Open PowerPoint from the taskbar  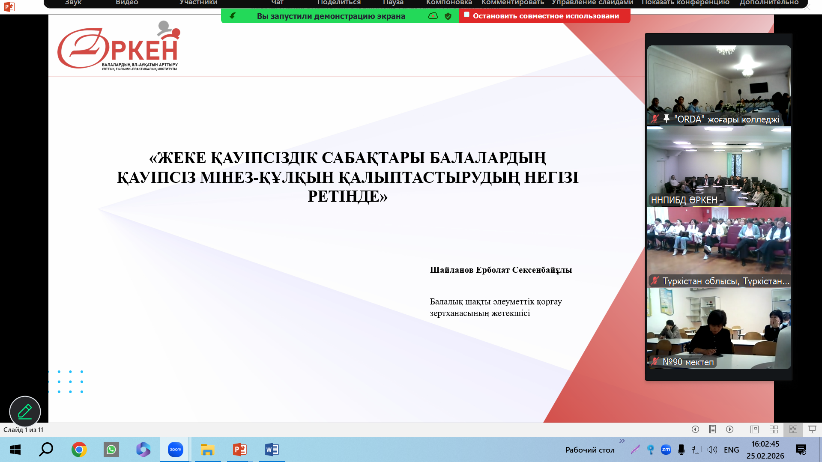[239, 450]
